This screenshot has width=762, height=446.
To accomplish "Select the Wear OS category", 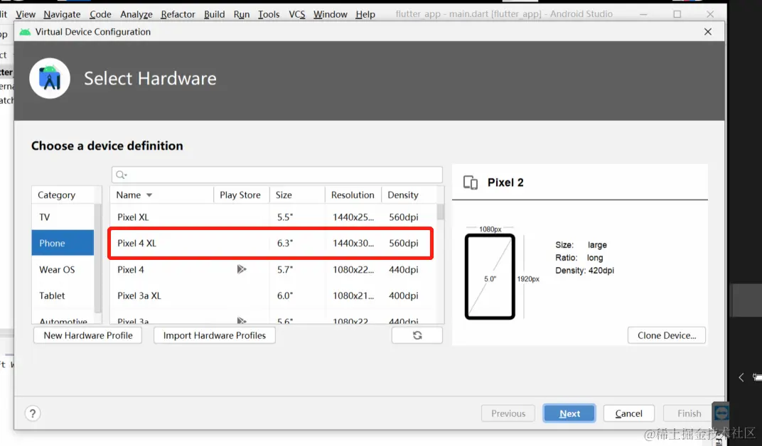I will [63, 269].
